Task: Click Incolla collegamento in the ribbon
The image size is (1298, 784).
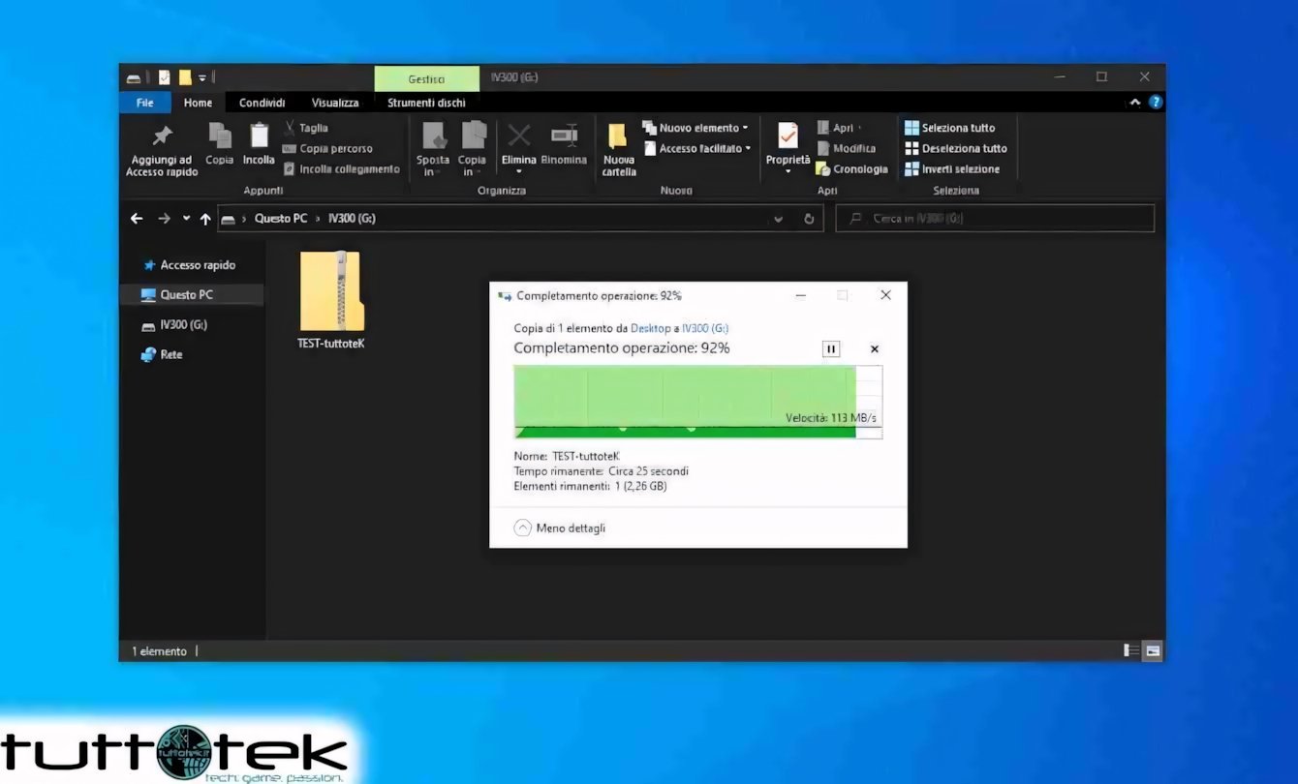Action: pyautogui.click(x=341, y=169)
